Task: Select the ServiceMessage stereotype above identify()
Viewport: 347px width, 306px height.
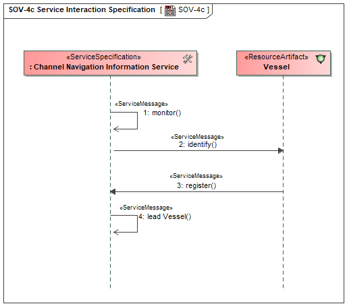Action: point(197,137)
